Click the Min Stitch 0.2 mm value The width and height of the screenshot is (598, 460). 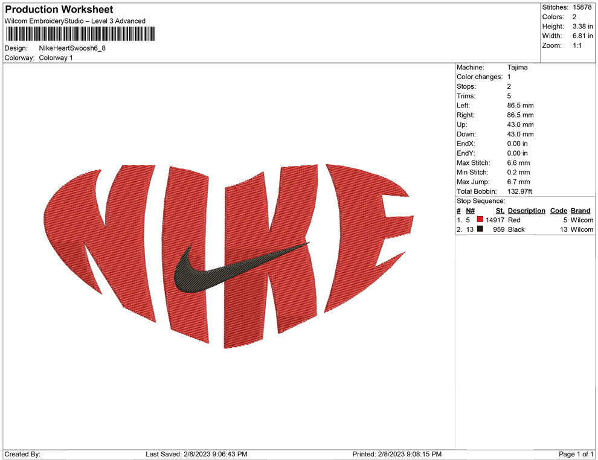(x=518, y=172)
